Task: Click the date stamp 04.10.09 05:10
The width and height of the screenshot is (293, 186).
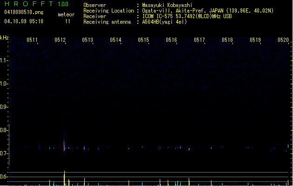Action: point(24,21)
